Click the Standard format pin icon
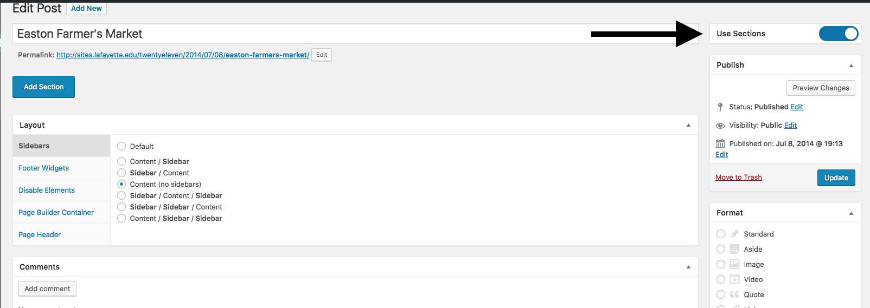This screenshot has height=308, width=870. tap(734, 234)
